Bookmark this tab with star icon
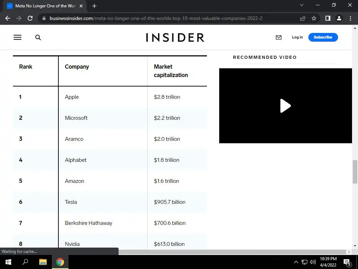The image size is (358, 269). click(314, 18)
